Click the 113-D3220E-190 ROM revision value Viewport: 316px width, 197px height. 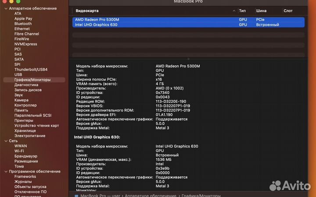click(171, 102)
